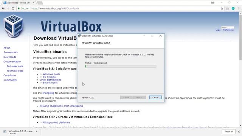Click the scrollbar up arrow
242x136 pixels.
[x=240, y=14]
